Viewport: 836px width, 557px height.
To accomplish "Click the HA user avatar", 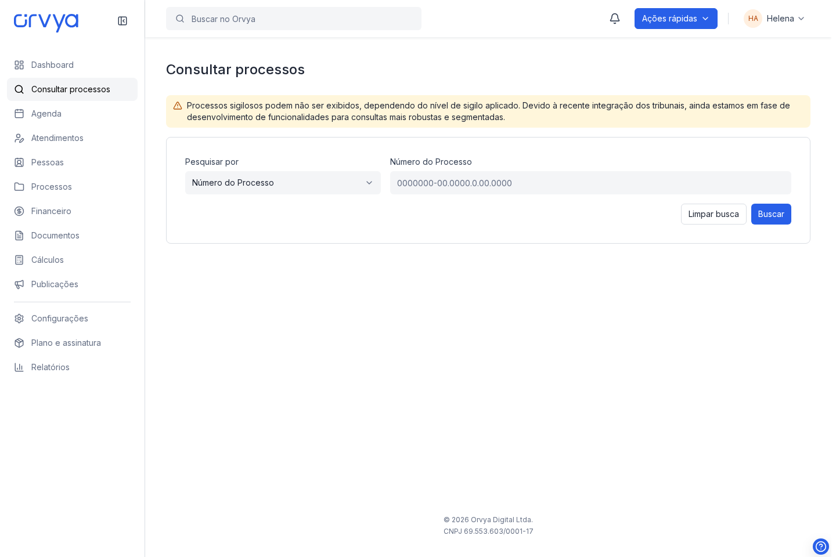I will point(753,19).
